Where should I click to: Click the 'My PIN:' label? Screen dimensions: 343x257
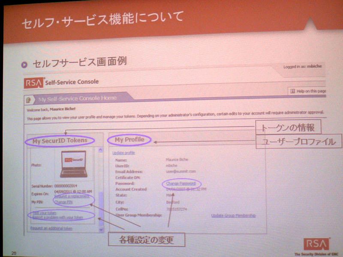[37, 202]
